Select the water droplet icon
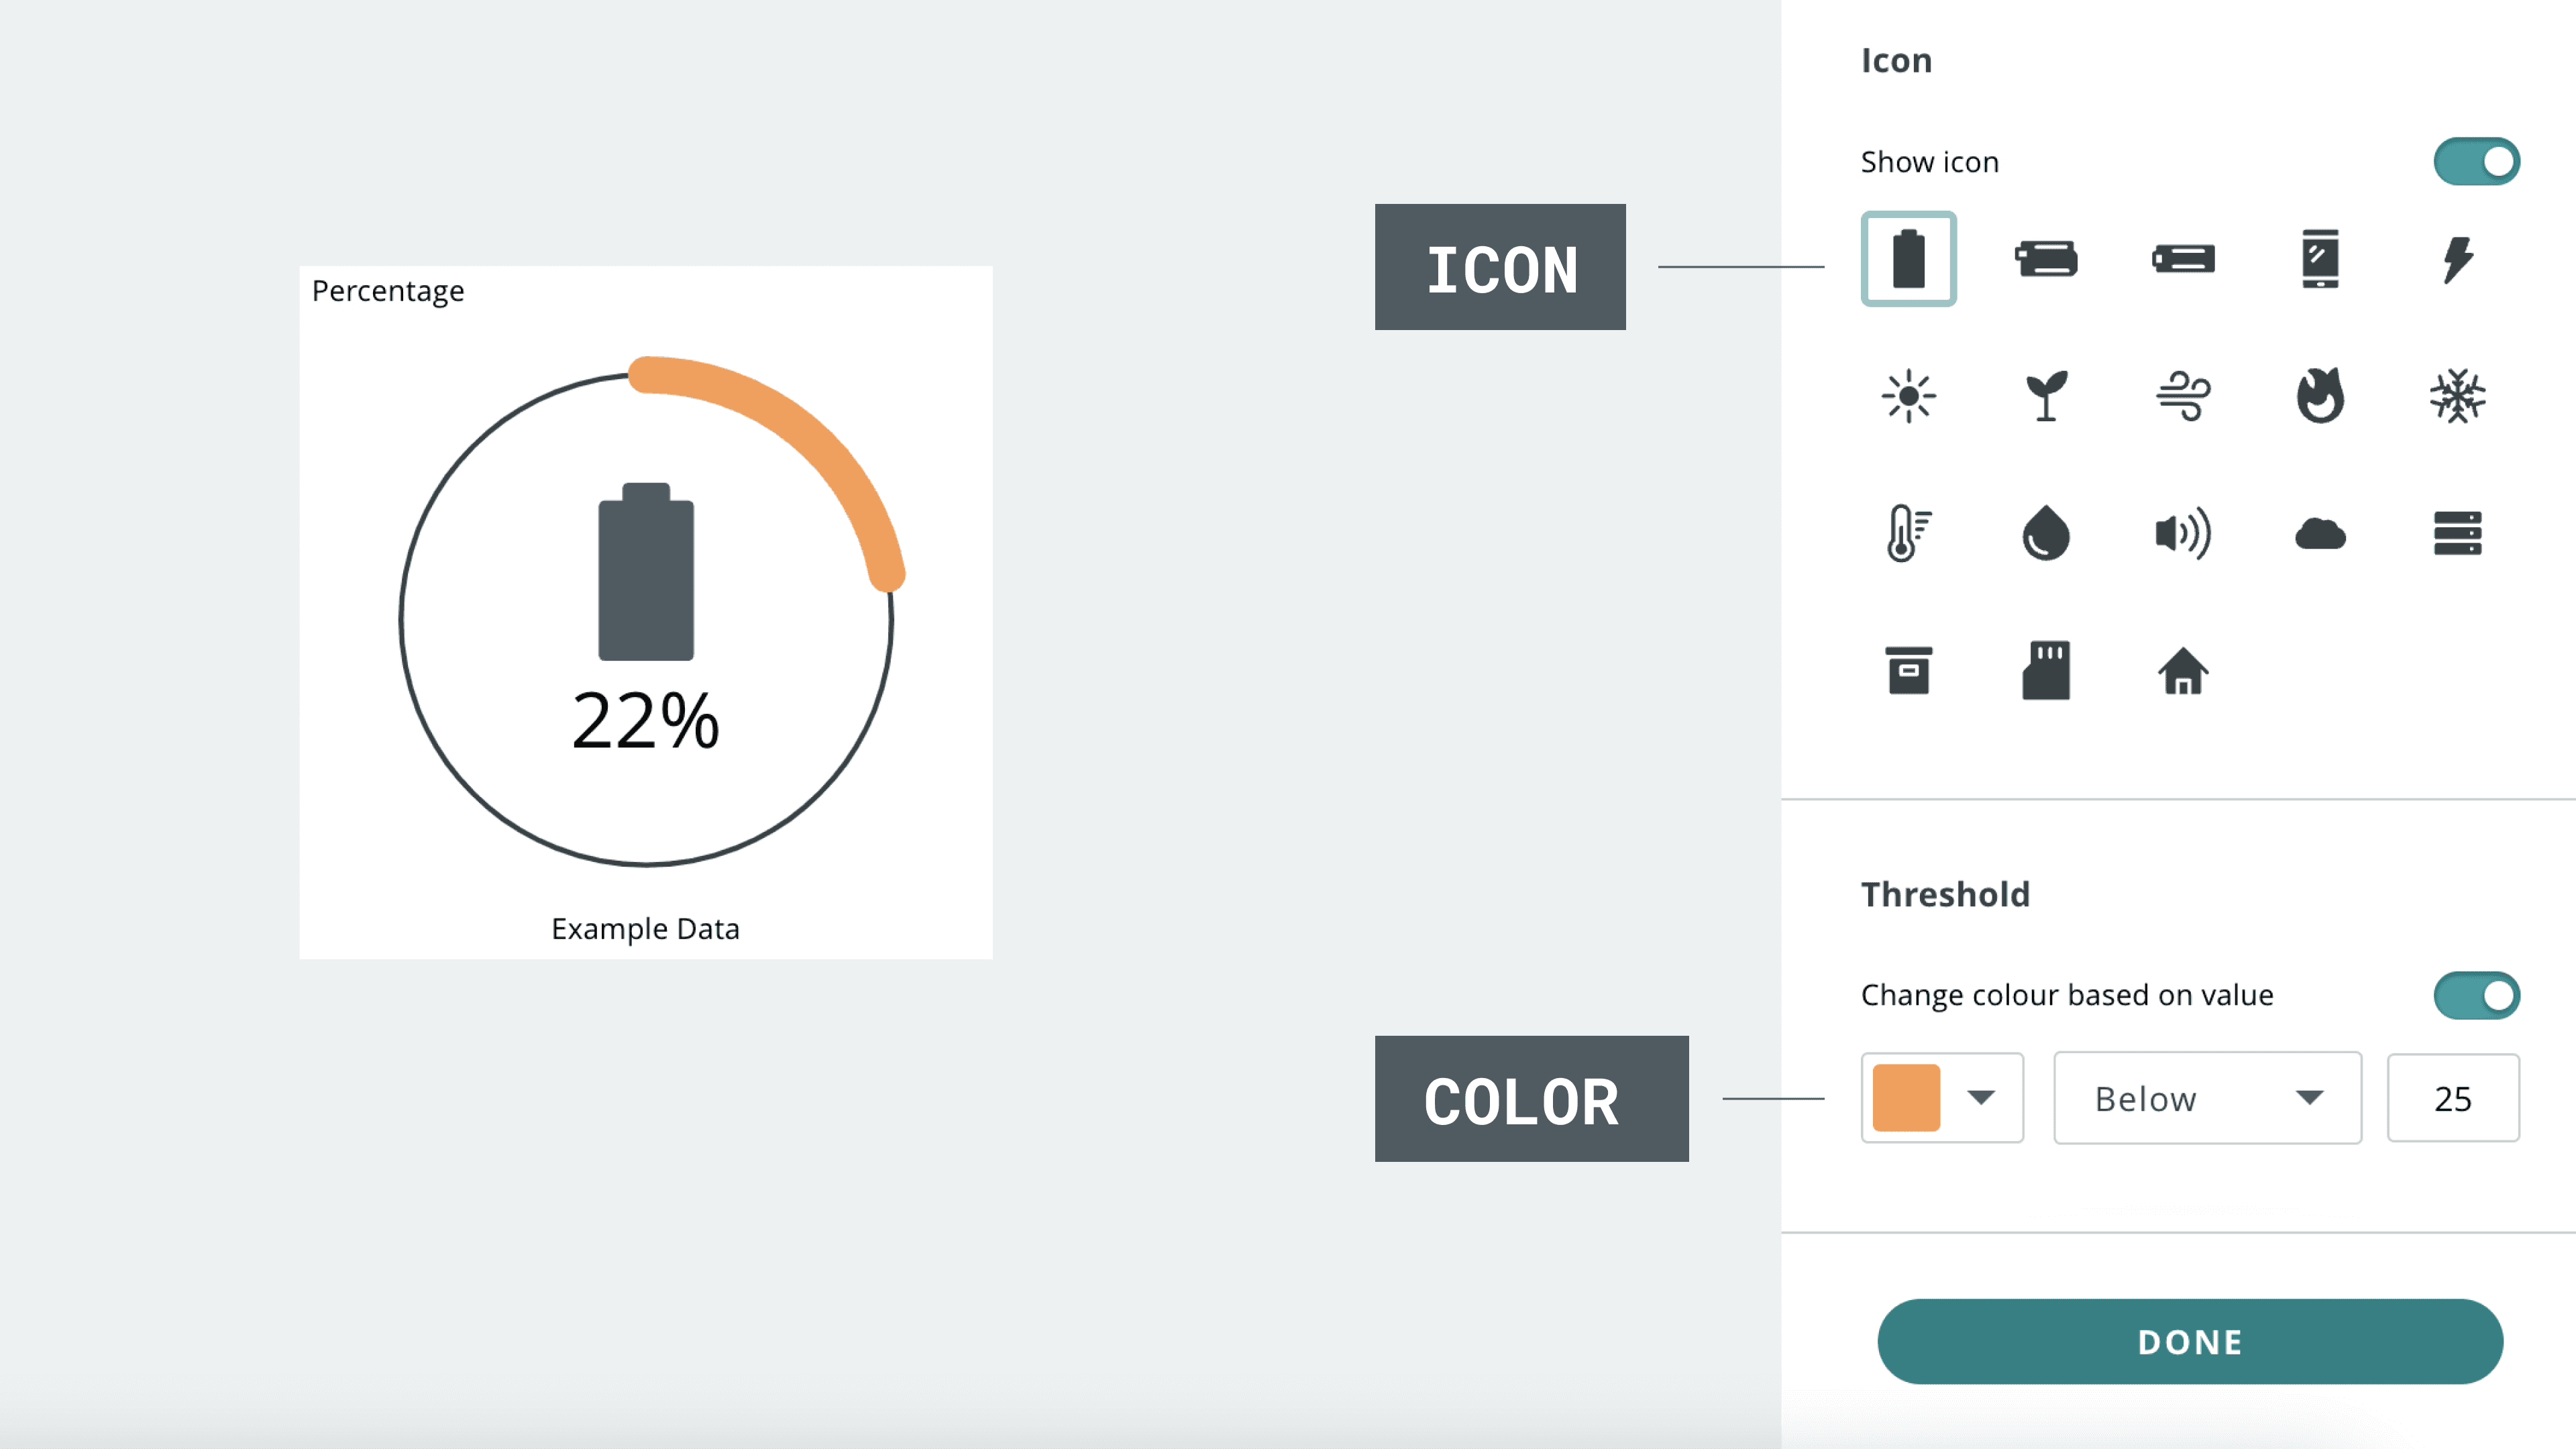This screenshot has width=2576, height=1449. point(2045,533)
